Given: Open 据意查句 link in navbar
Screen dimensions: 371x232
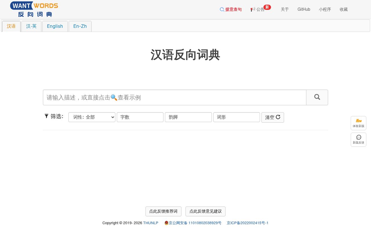Looking at the screenshot, I should click(x=231, y=10).
